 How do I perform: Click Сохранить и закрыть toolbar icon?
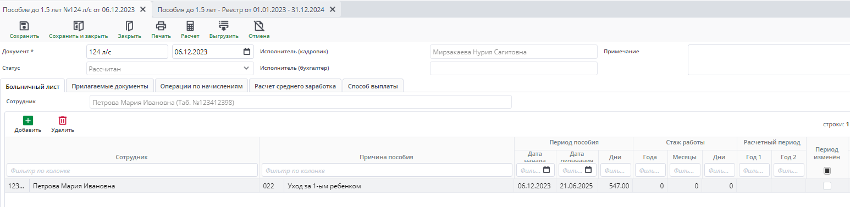78,26
